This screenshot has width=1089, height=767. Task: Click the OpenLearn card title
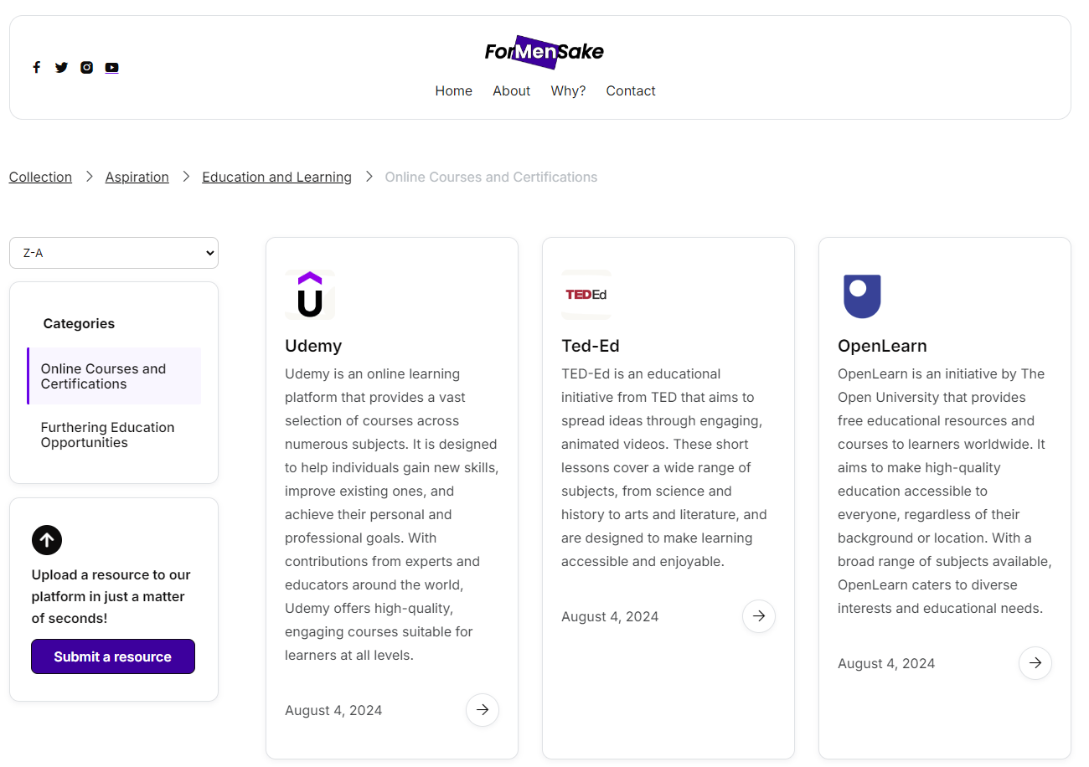(882, 346)
